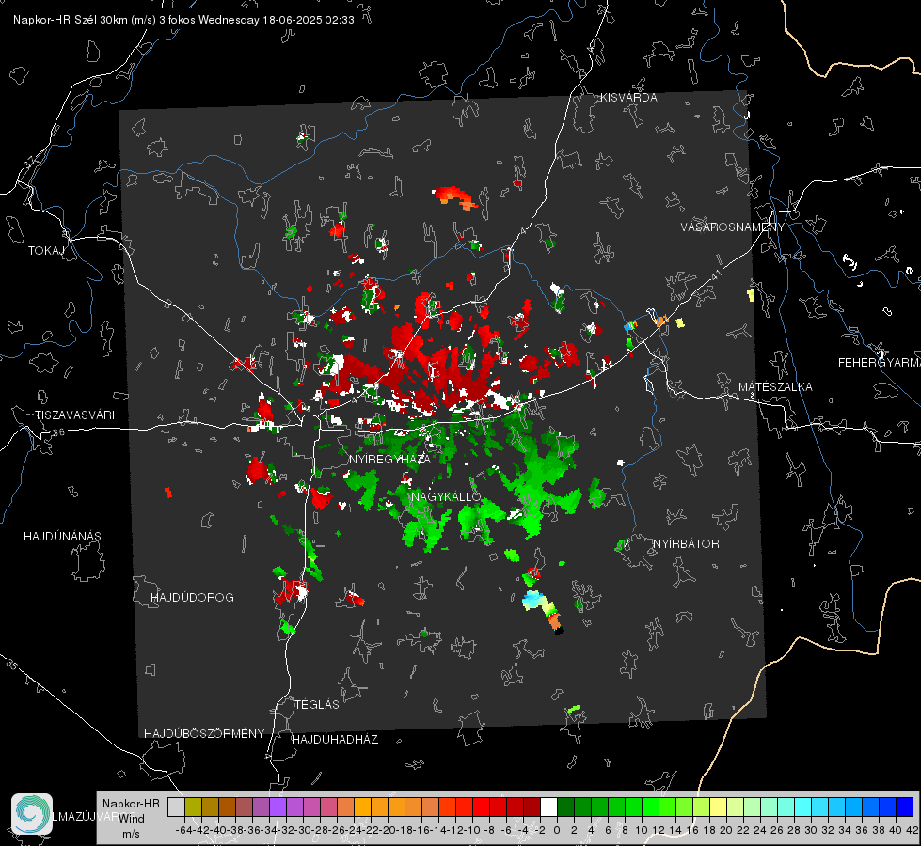The width and height of the screenshot is (921, 846).
Task: Pick the dark green swatch right of white
Action: click(565, 807)
